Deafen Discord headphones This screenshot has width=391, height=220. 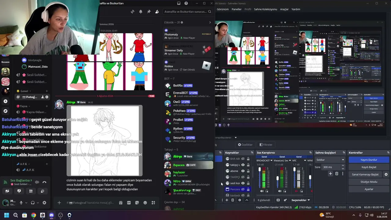pos(33,203)
